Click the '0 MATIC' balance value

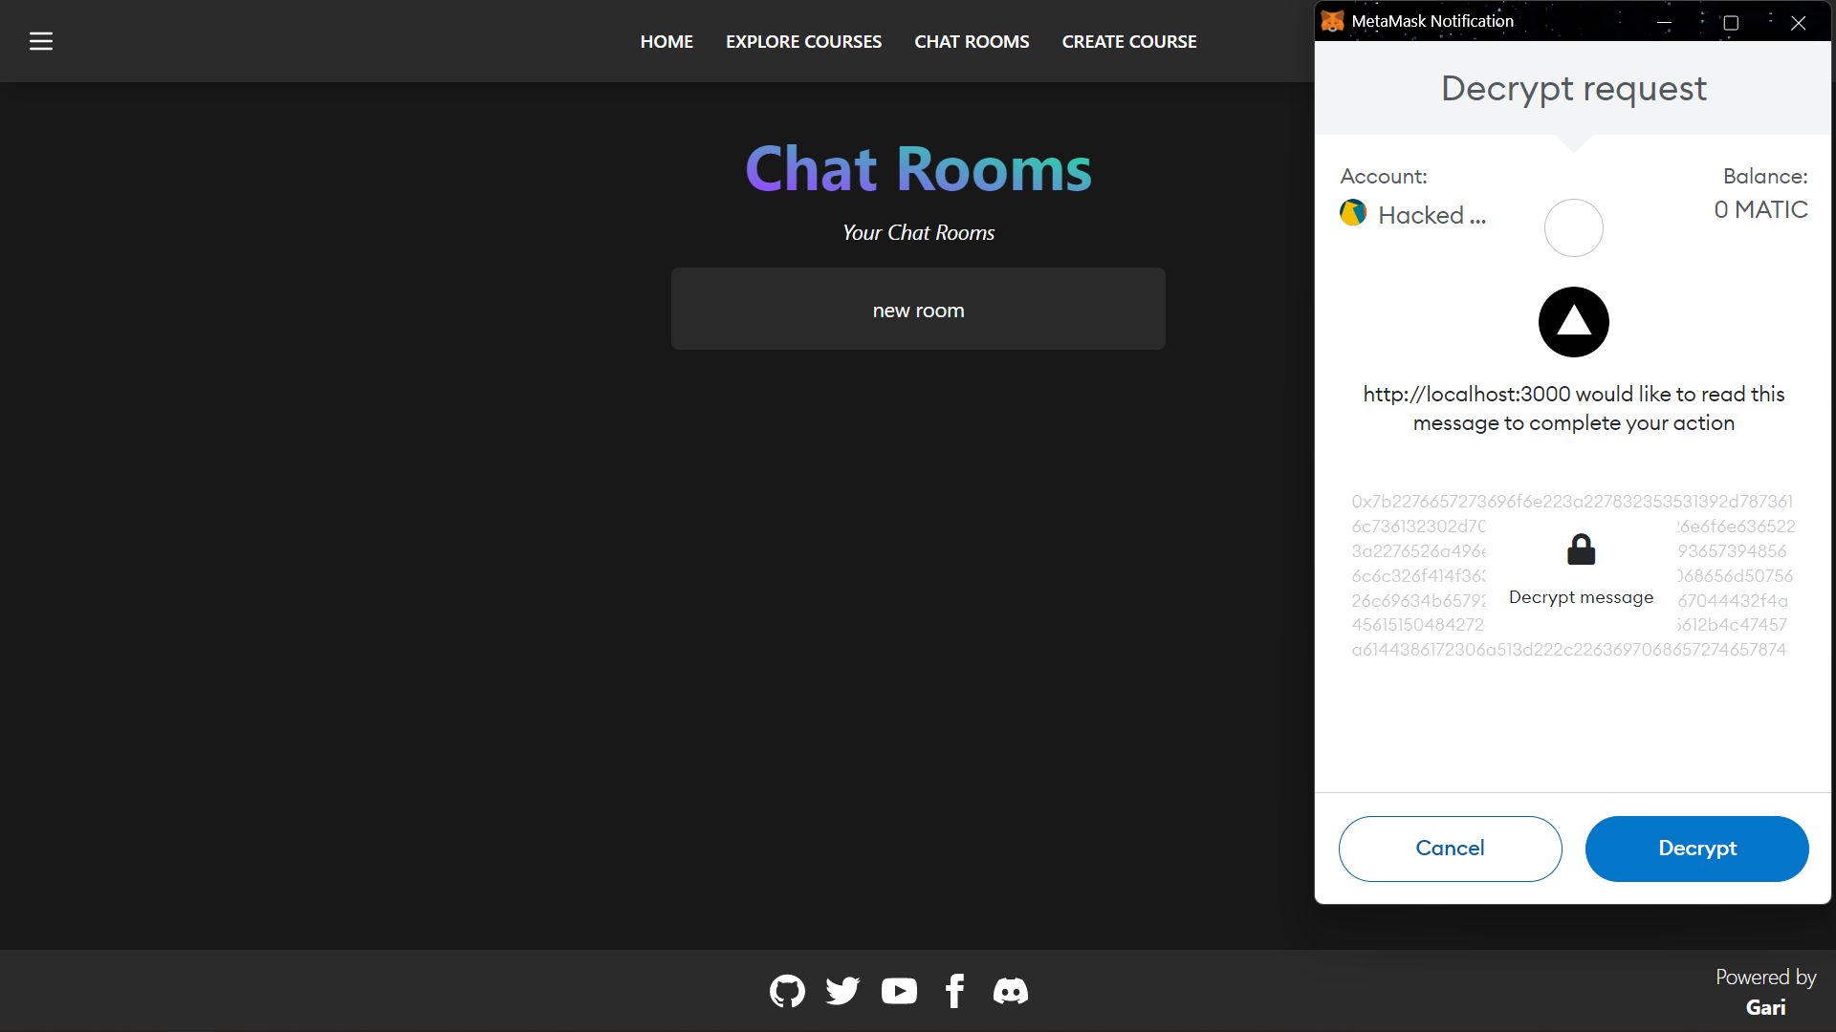click(x=1760, y=209)
